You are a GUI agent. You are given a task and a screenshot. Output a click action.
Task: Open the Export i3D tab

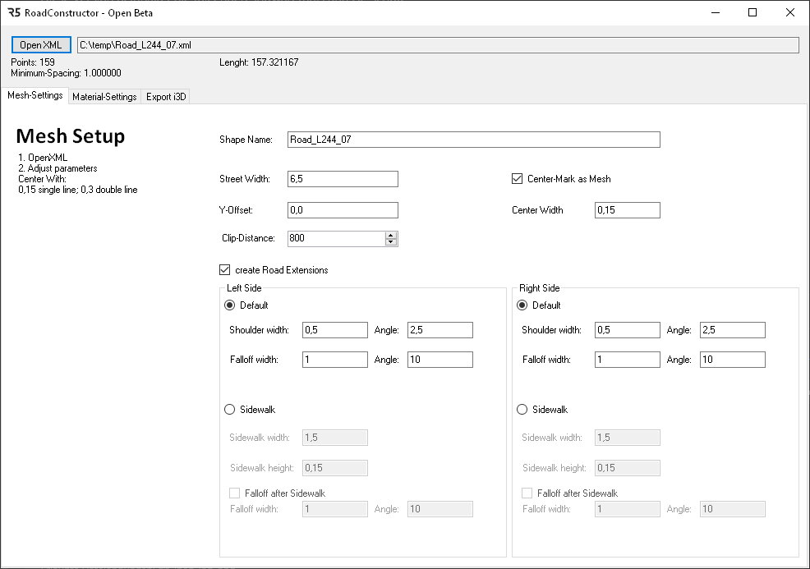(x=166, y=97)
